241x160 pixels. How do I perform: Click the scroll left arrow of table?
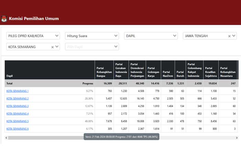pyautogui.click(x=6, y=138)
